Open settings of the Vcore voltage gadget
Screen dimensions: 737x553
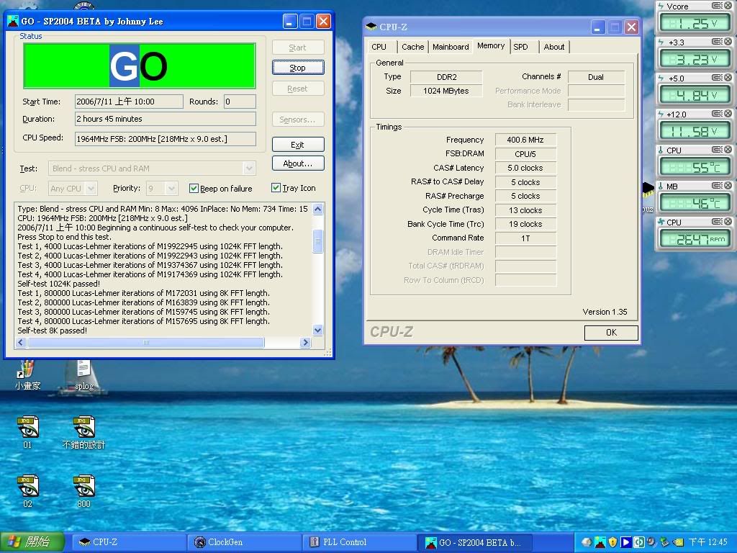[718, 6]
